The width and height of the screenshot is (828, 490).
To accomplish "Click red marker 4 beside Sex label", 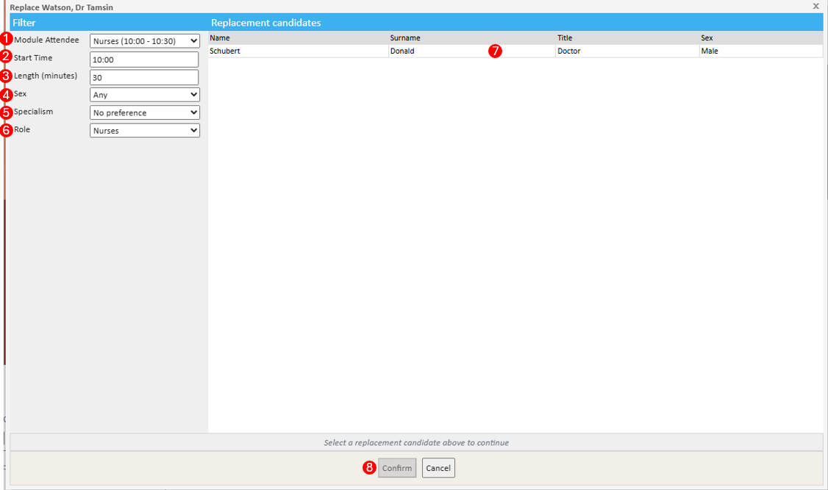I will [7, 95].
